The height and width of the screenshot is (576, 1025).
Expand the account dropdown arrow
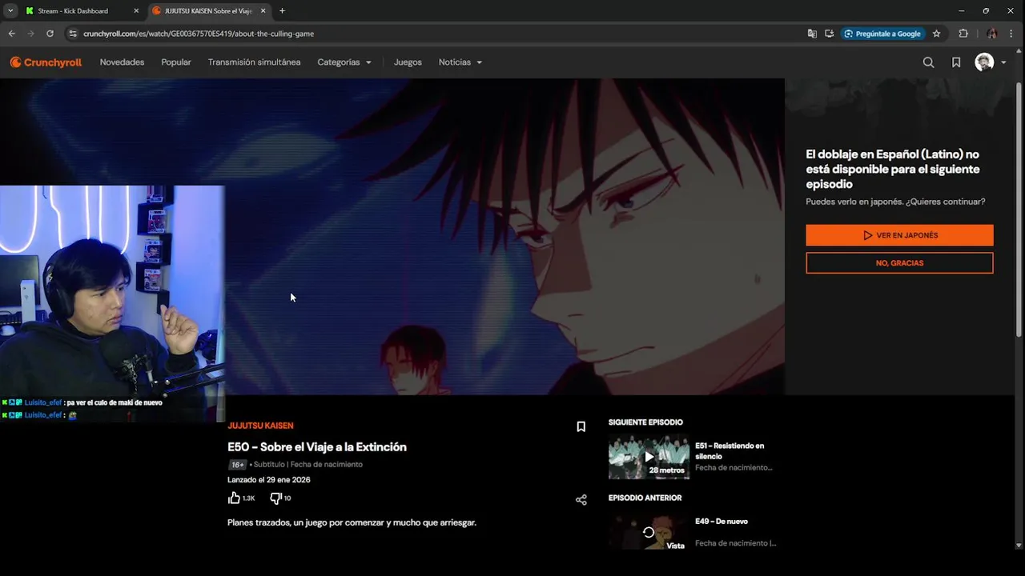point(1003,62)
